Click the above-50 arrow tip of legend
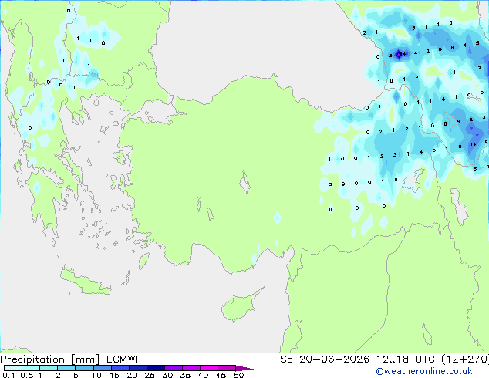 click(x=244, y=368)
